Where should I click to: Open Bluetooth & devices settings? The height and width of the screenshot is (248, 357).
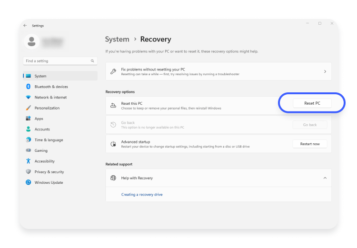(60, 87)
